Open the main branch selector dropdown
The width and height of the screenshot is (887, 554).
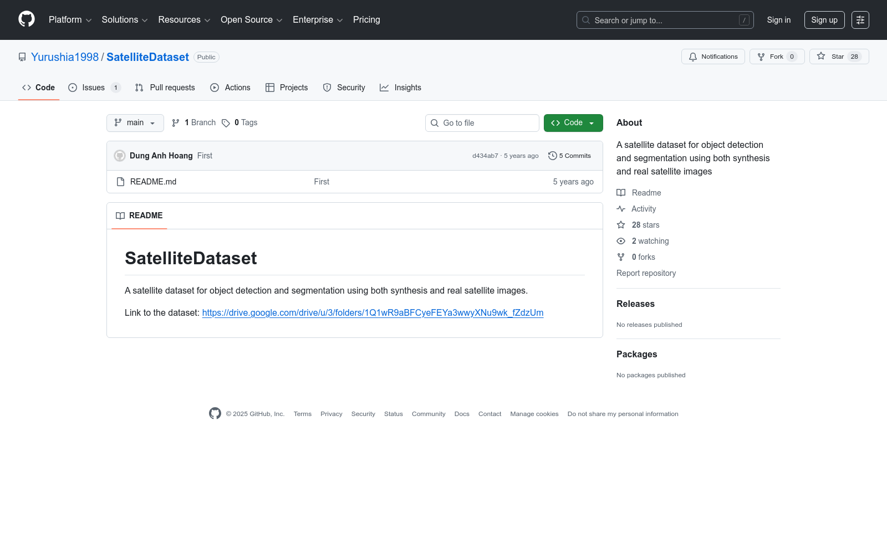pyautogui.click(x=135, y=123)
